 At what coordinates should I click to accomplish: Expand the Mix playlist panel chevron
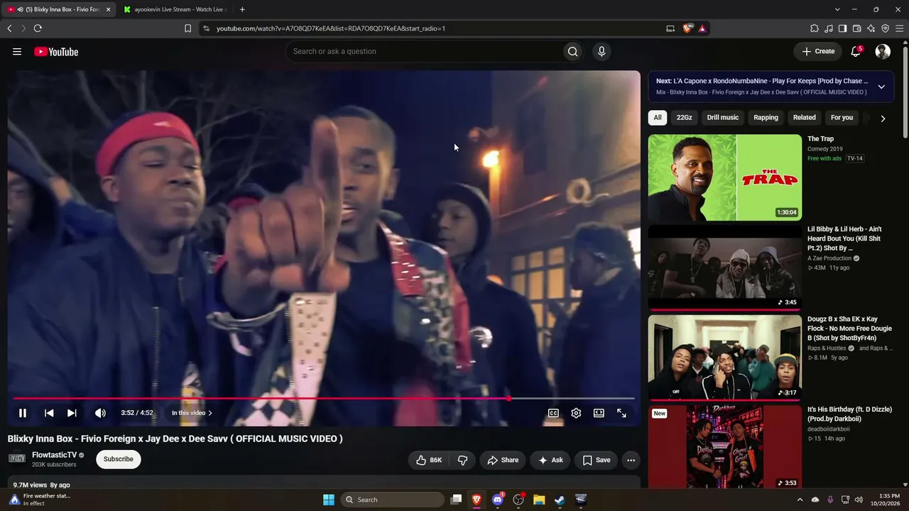point(881,87)
